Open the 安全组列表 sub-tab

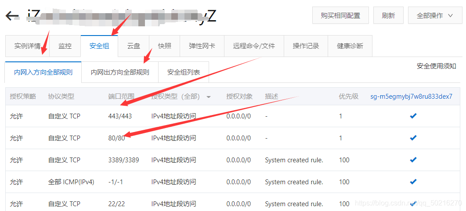pyautogui.click(x=184, y=72)
